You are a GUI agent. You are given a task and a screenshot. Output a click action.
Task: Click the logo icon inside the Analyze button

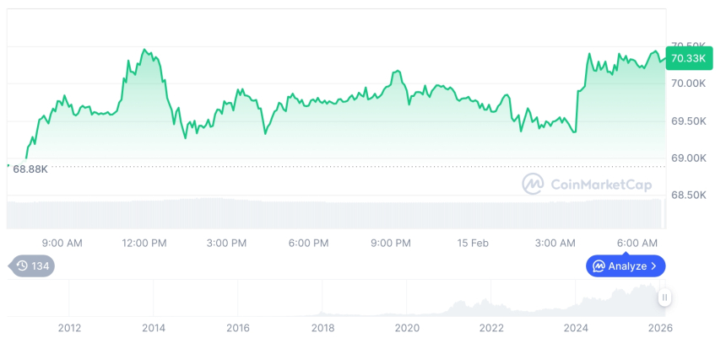point(599,266)
